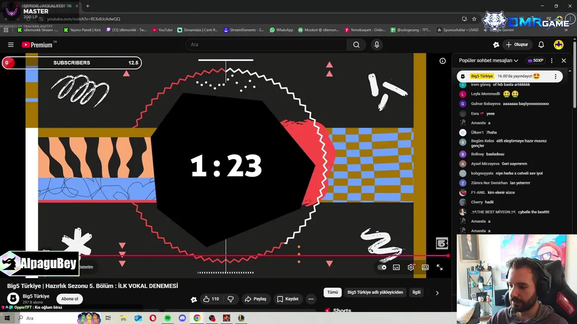Start voice search with microphone icon
This screenshot has height=324, width=577.
click(x=377, y=45)
